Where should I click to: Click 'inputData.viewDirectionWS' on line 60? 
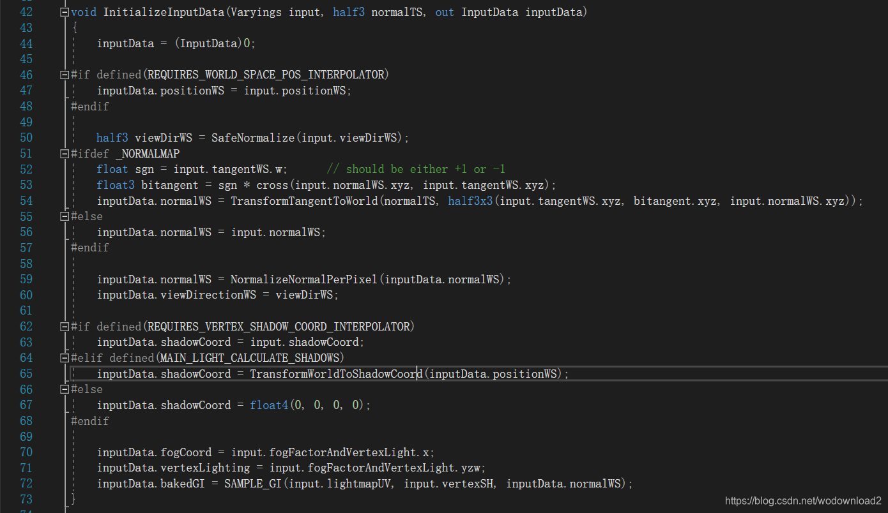pos(177,295)
